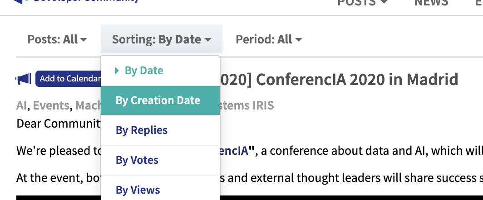Open the Events tag link
This screenshot has height=200, width=483.
pos(51,105)
